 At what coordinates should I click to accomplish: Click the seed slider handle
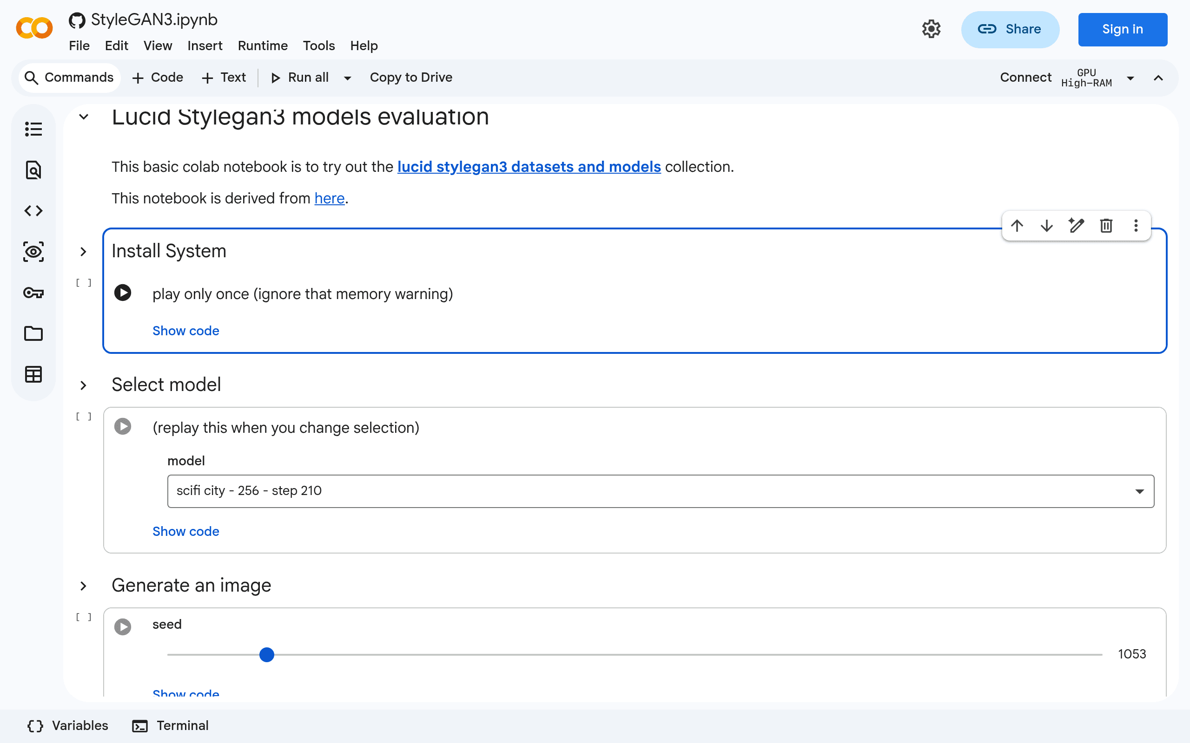[x=266, y=655]
